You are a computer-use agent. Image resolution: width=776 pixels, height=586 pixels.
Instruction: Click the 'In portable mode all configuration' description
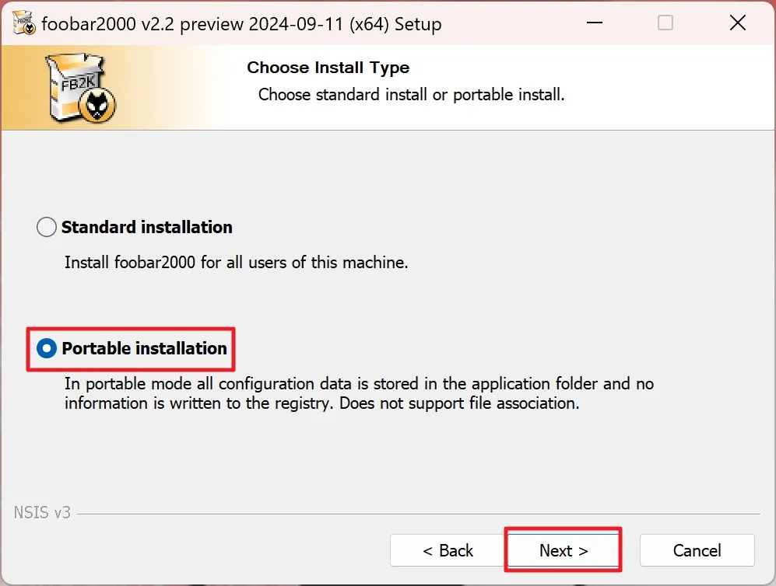click(359, 393)
